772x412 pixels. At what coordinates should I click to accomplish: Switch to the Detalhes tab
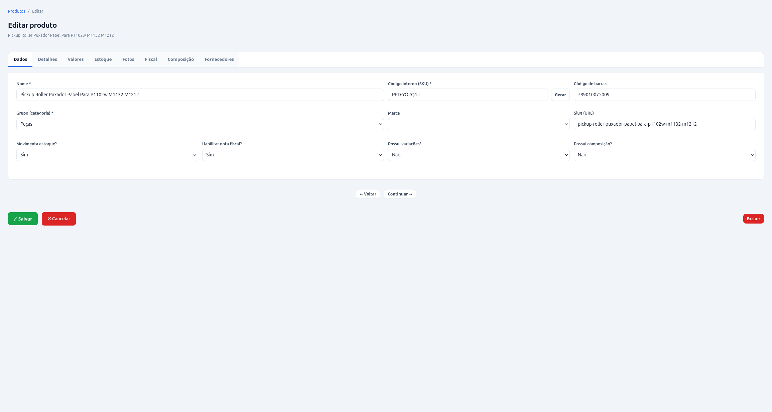click(x=47, y=59)
